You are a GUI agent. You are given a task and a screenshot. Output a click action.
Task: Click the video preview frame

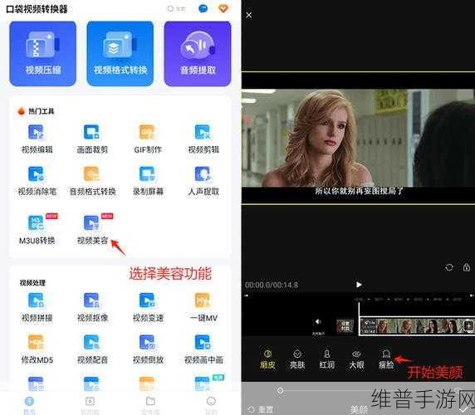click(358, 138)
